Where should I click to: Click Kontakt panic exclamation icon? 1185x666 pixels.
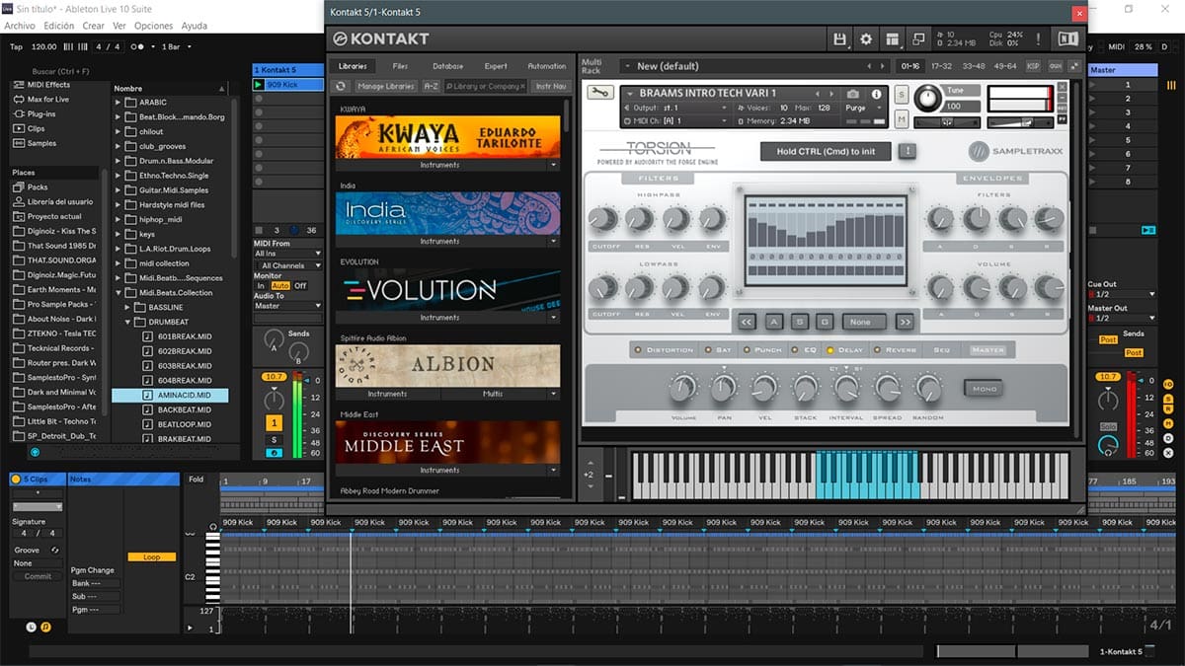point(1037,38)
